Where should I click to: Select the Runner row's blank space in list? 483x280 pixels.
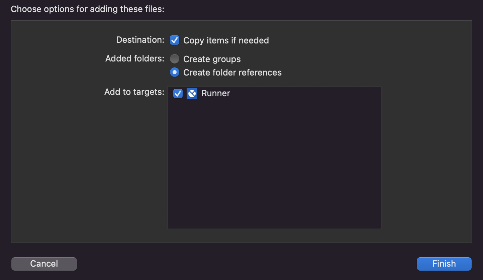[x=304, y=94]
